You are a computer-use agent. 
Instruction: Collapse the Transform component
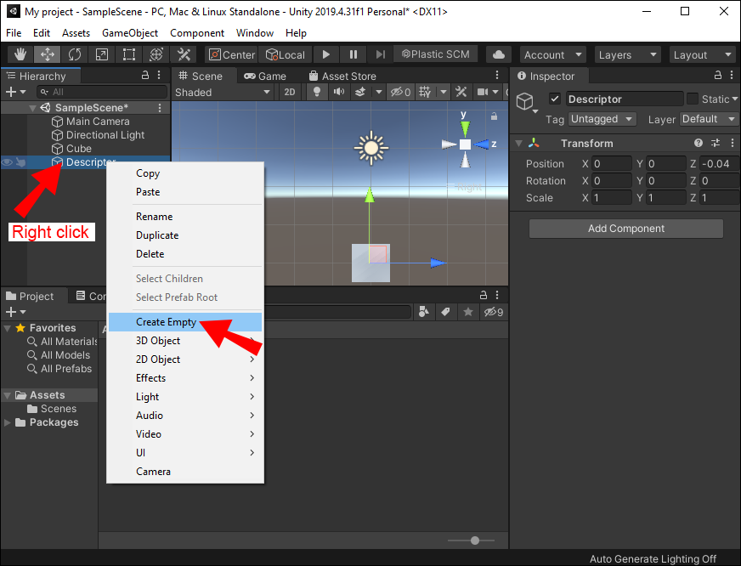[519, 143]
